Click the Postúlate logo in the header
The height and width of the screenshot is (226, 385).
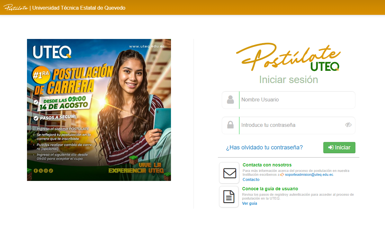point(16,8)
